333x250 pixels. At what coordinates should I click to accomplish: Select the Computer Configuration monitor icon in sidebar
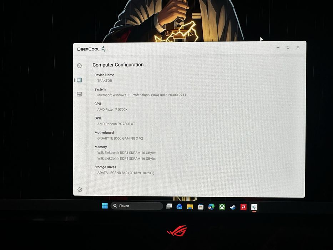[80, 80]
